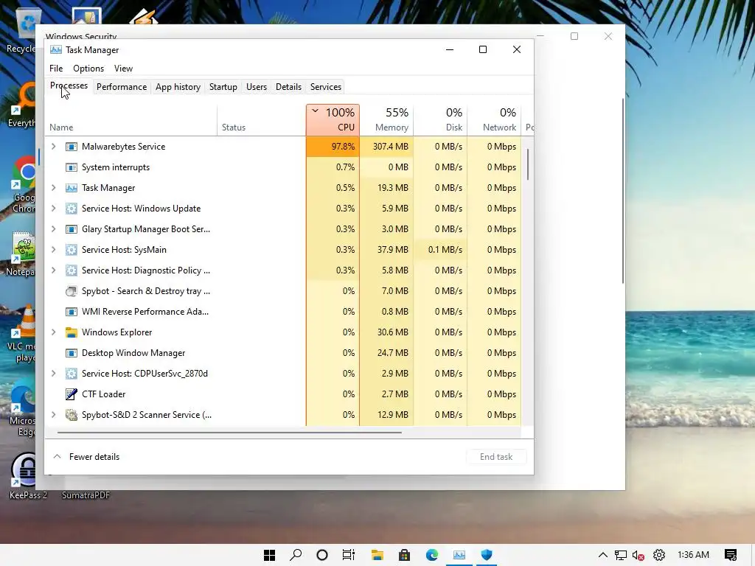Expand Service Host: SysMain group
The image size is (755, 566).
tap(53, 250)
